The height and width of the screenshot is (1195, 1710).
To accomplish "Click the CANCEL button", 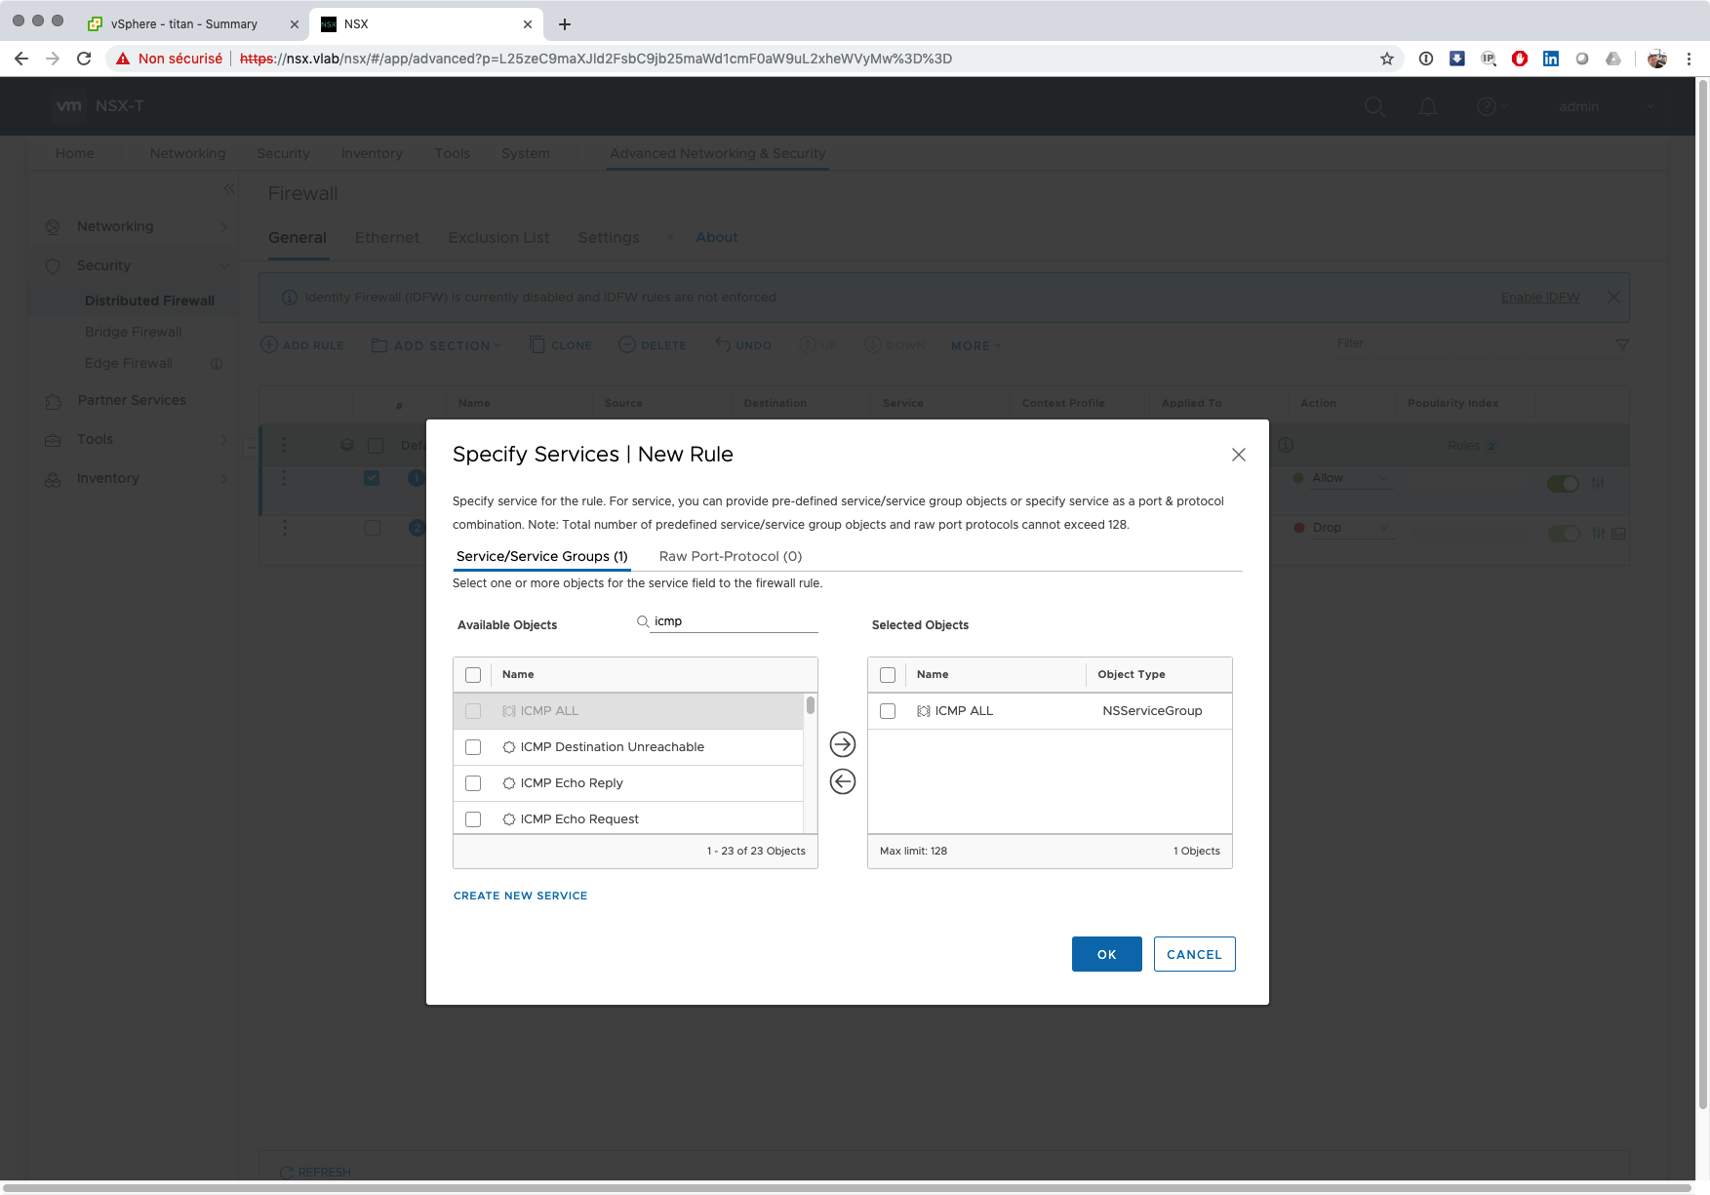I will coord(1194,954).
